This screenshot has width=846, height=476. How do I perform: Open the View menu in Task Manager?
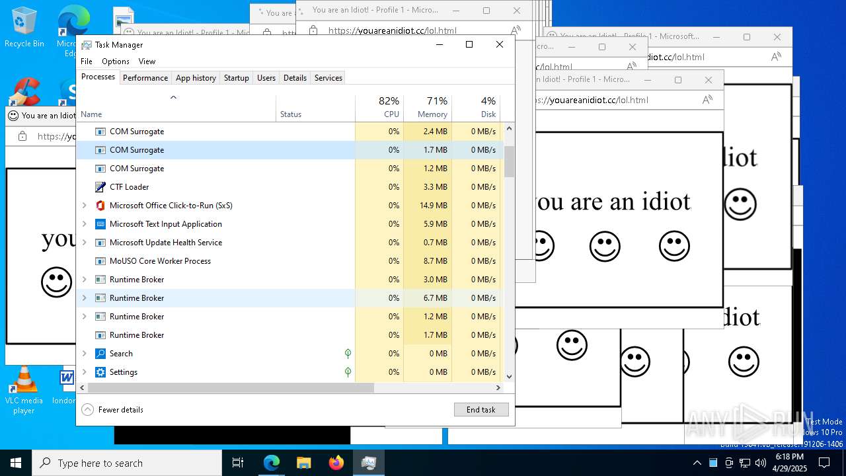(147, 61)
